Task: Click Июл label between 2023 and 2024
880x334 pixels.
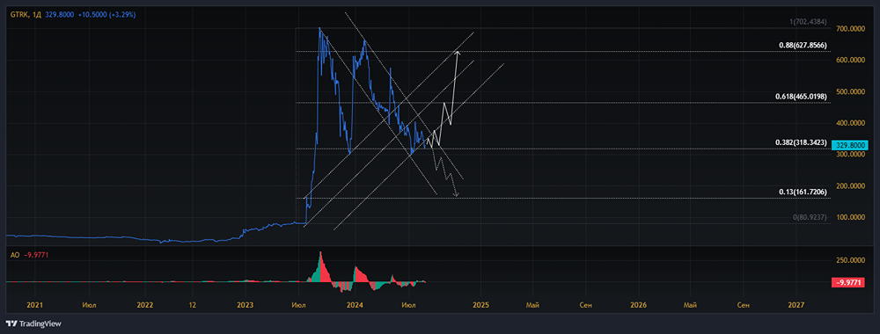Action: pyautogui.click(x=299, y=305)
